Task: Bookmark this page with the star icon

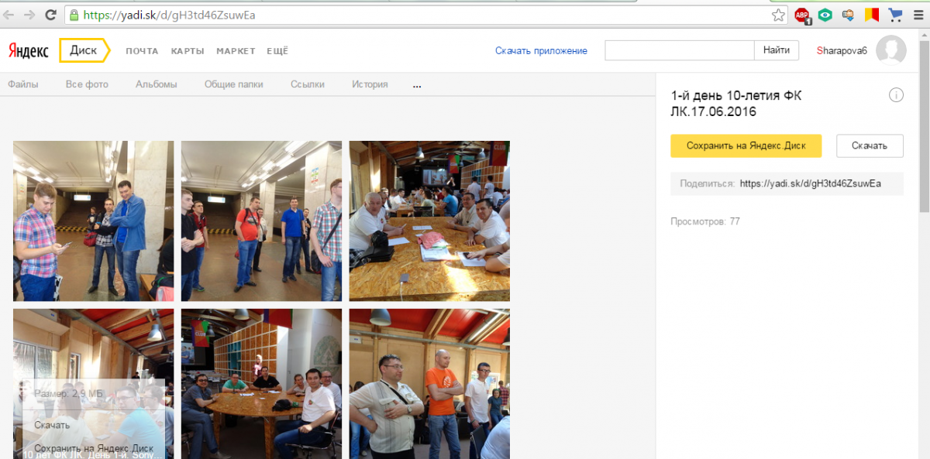Action: click(778, 15)
